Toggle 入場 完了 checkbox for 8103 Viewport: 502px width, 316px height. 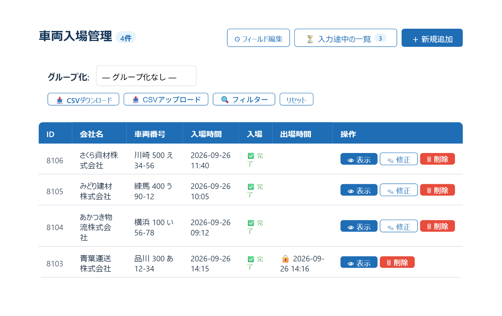pyautogui.click(x=251, y=259)
